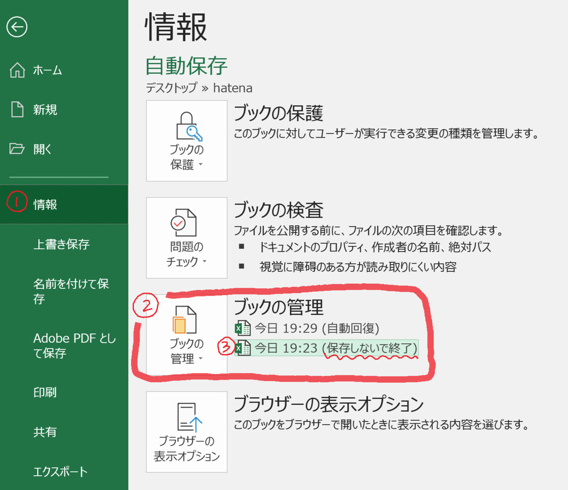Expand the ブックの保護 dropdown button
568x490 pixels.
186,141
